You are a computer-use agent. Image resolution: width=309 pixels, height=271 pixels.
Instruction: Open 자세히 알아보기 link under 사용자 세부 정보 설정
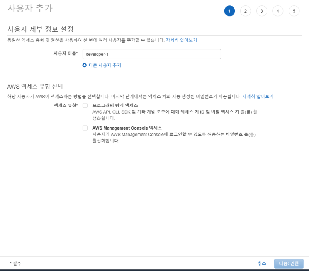pyautogui.click(x=181, y=40)
